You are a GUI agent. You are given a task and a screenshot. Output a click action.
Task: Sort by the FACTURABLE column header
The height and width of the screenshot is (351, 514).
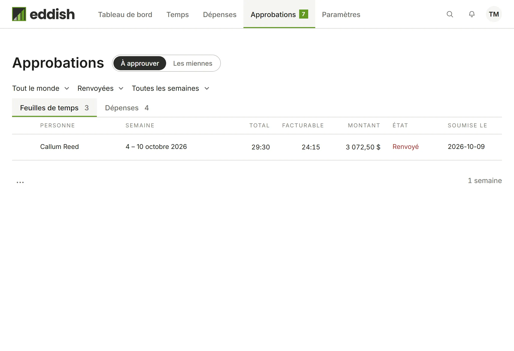(303, 125)
